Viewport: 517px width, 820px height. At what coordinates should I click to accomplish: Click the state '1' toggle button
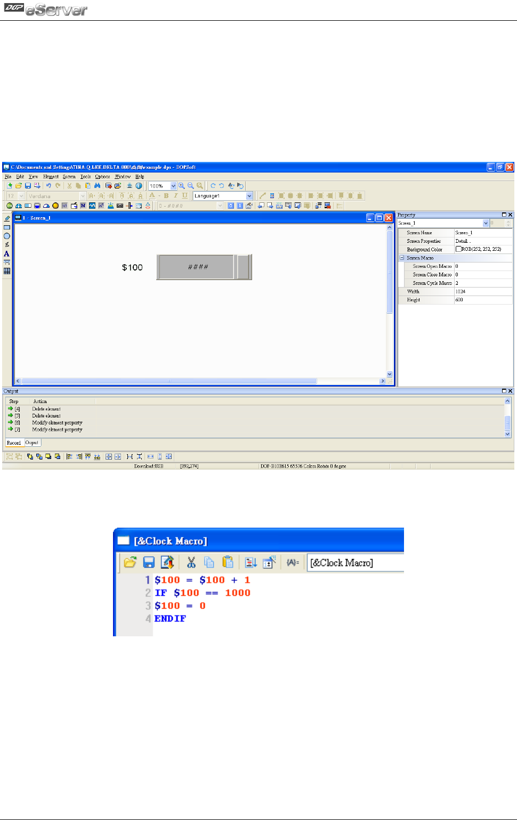point(240,206)
